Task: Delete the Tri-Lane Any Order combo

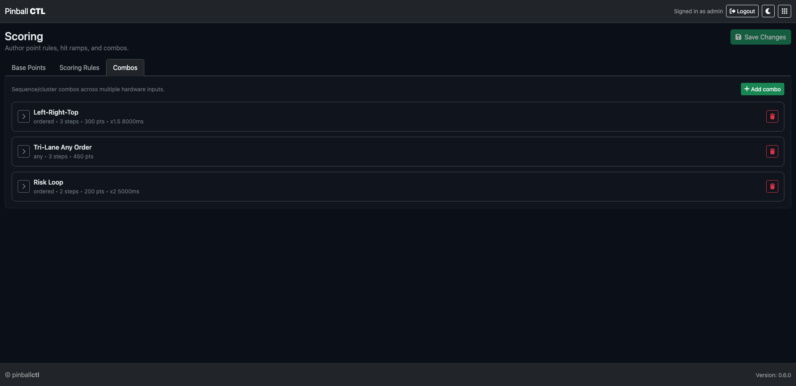Action: pyautogui.click(x=772, y=151)
